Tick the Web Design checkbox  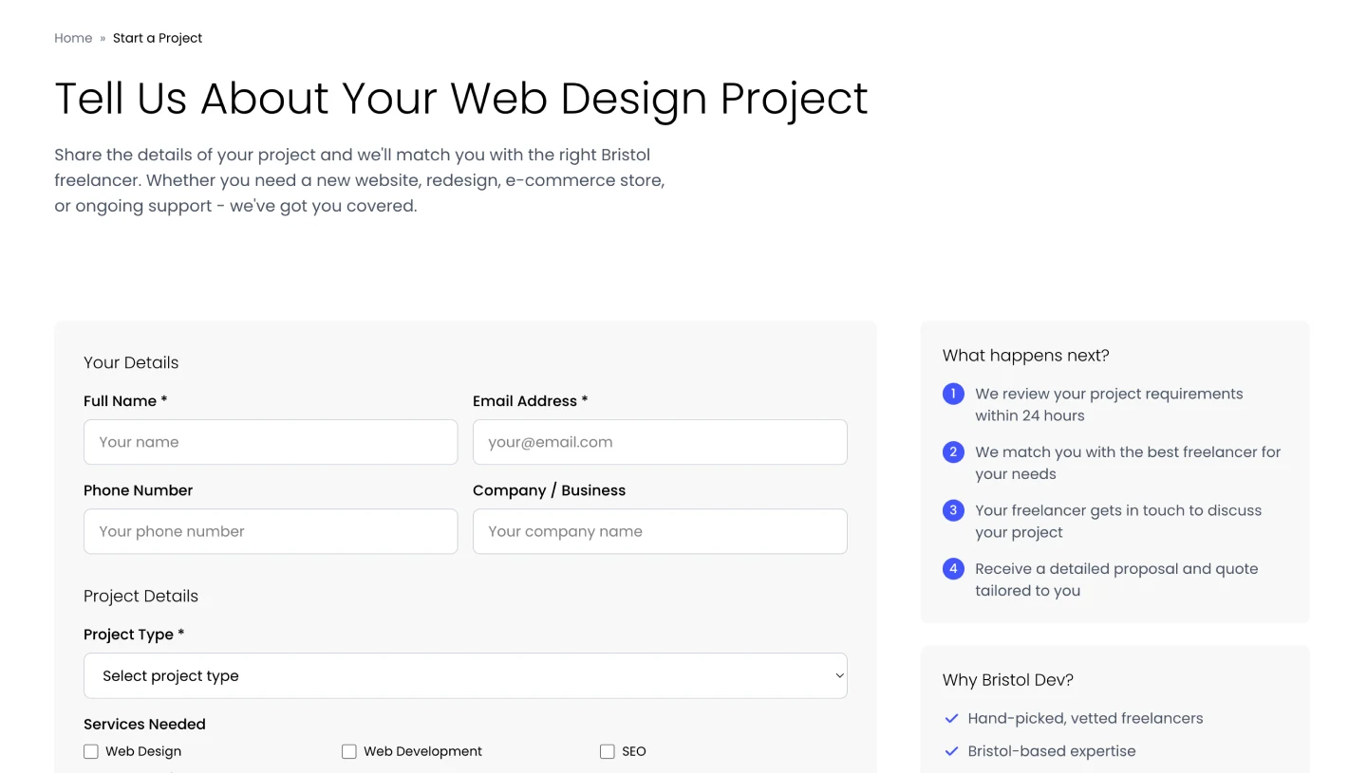click(91, 751)
